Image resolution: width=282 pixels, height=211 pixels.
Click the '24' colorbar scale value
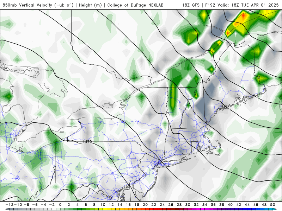[162, 205]
